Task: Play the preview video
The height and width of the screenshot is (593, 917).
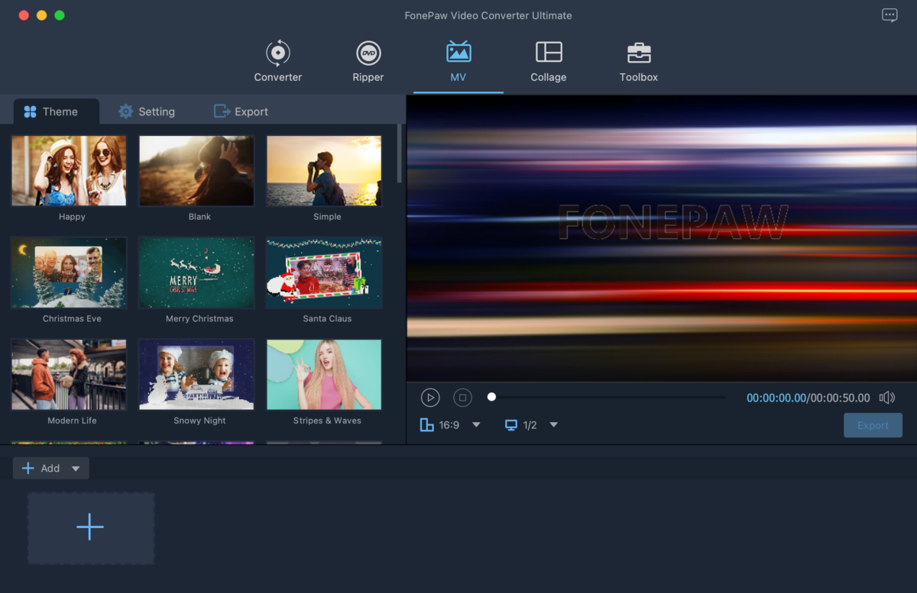Action: pos(430,398)
